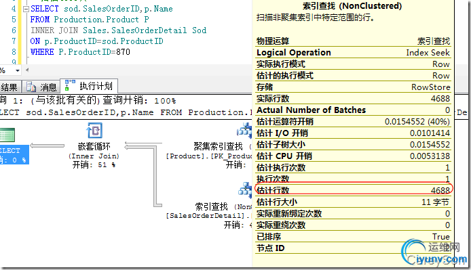Switch to the 消息 tab
Screen dimensions: 471x270
coord(41,87)
